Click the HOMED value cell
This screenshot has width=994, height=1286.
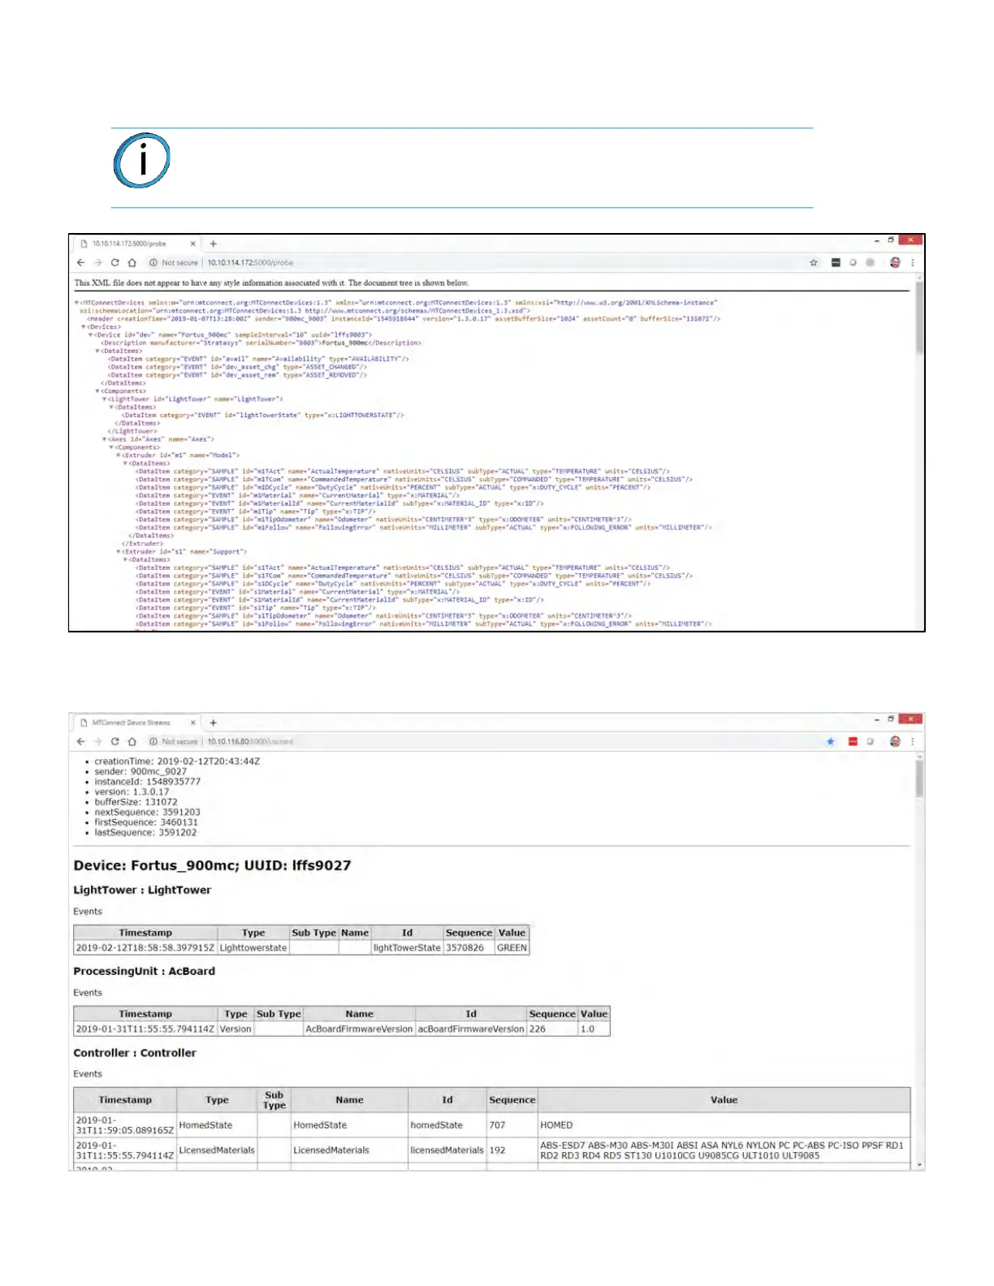(724, 1125)
